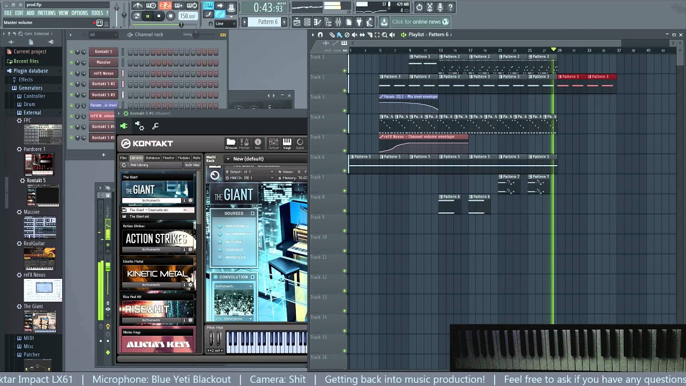
Task: Select the playlist selection tool
Action: point(377,34)
